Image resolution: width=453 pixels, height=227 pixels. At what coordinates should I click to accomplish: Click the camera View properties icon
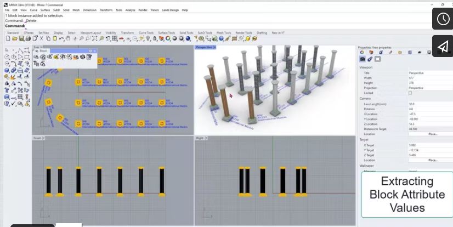pyautogui.click(x=362, y=59)
